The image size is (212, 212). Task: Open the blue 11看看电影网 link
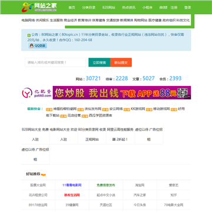click(72, 185)
